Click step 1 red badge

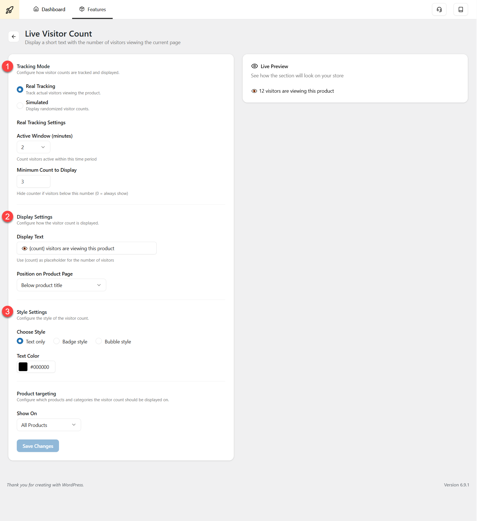click(x=8, y=66)
